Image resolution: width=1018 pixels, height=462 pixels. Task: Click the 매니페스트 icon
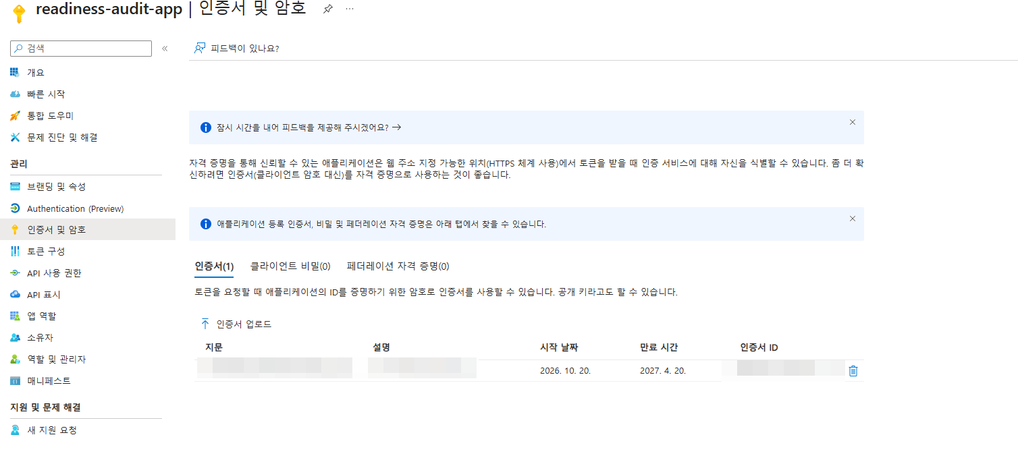click(x=15, y=380)
